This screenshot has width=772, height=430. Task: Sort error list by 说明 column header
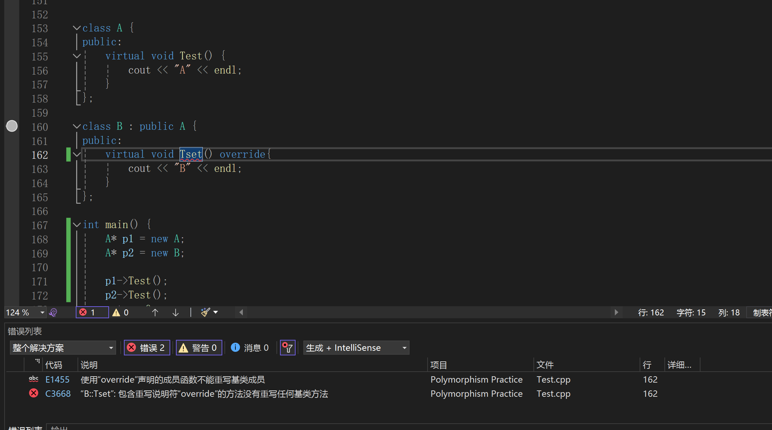pos(89,365)
